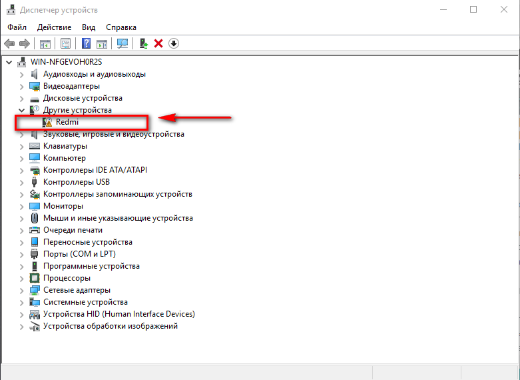
Task: Select the Device Manager title bar icon
Action: 11,9
